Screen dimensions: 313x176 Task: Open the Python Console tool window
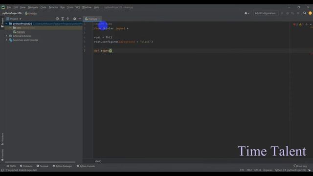click(x=86, y=166)
